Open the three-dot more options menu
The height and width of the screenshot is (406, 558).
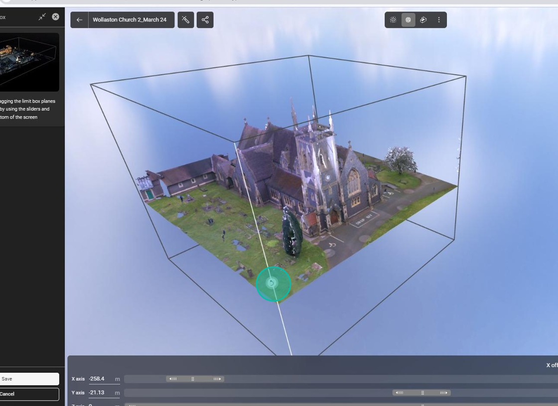click(x=439, y=20)
